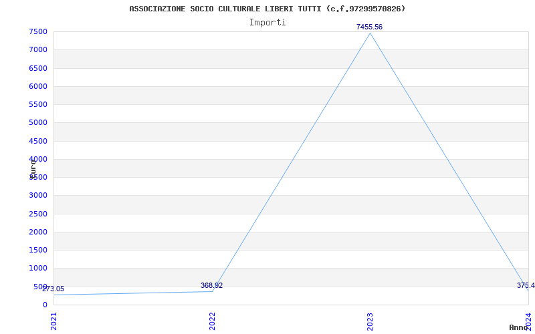Click the 5000 y-axis tick label
Image resolution: width=535 pixels, height=334 pixels.
(x=38, y=123)
